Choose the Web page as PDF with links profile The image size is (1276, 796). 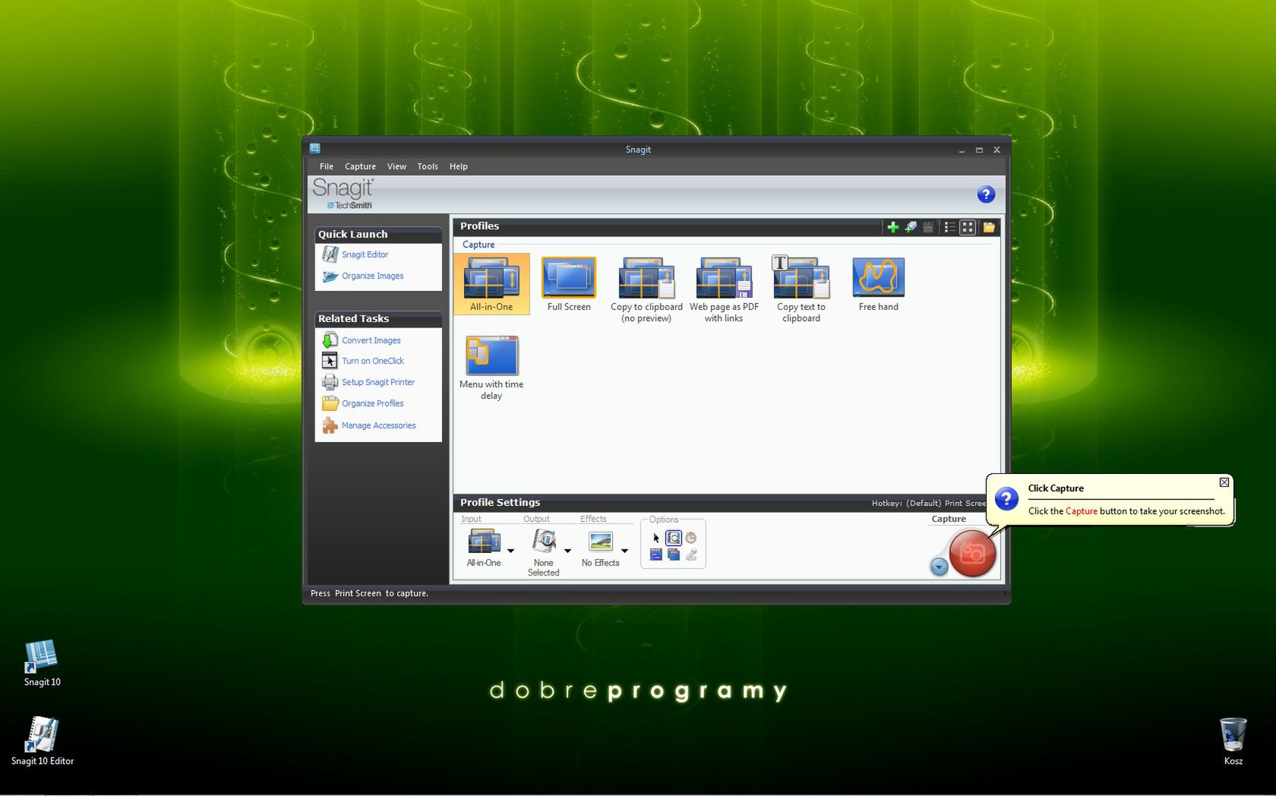(x=724, y=289)
